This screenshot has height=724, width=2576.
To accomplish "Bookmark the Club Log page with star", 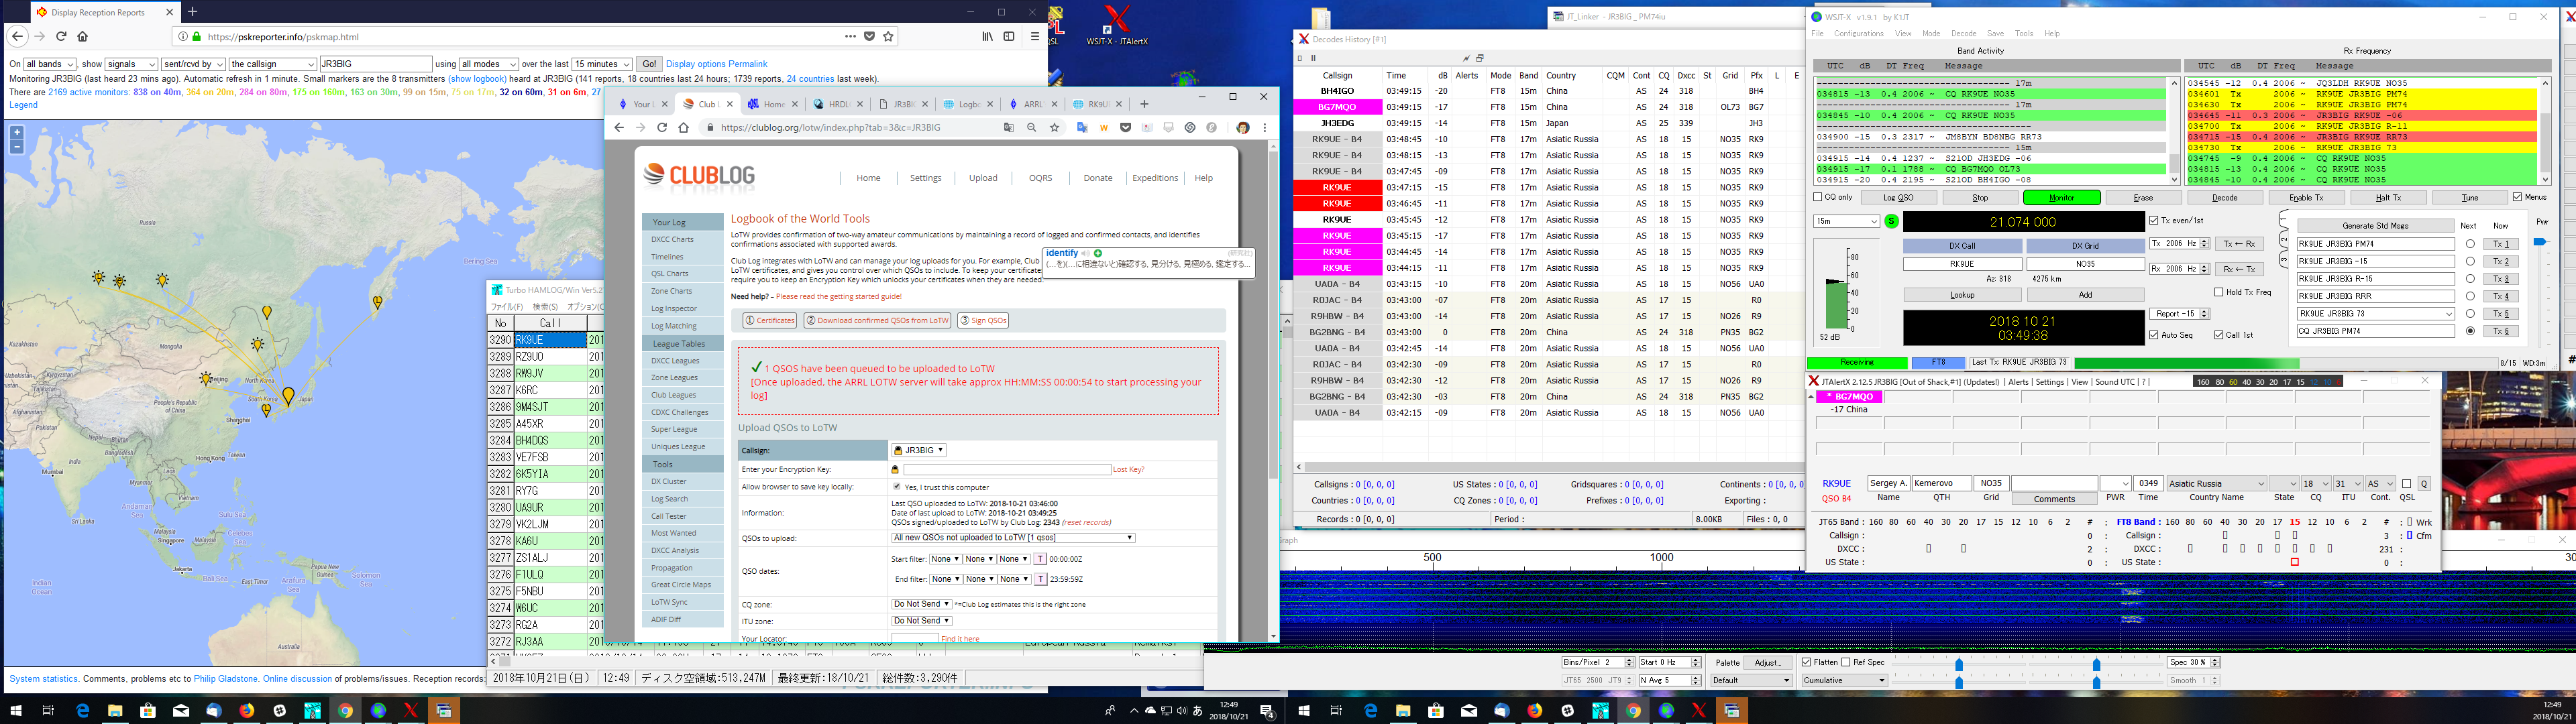I will 1054,127.
